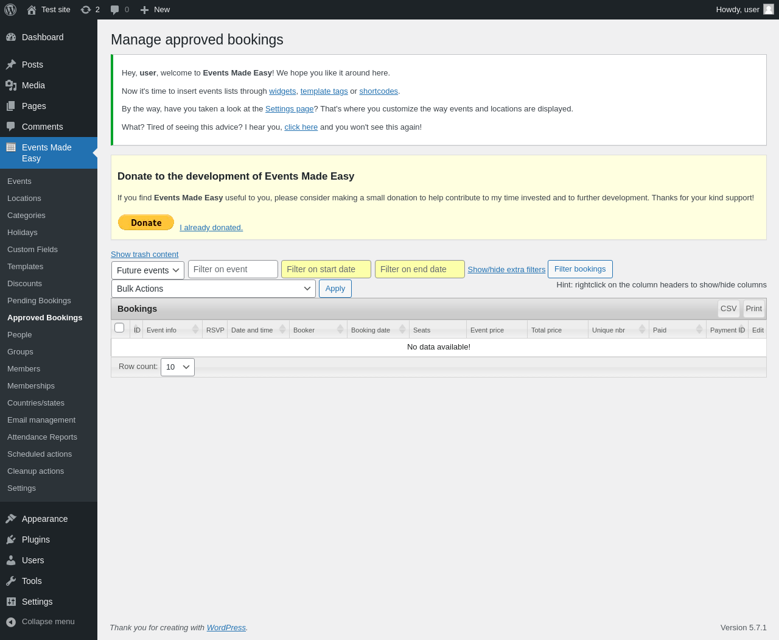Open Countries/states in submenu
Screen dimensions: 779x640
(36, 403)
